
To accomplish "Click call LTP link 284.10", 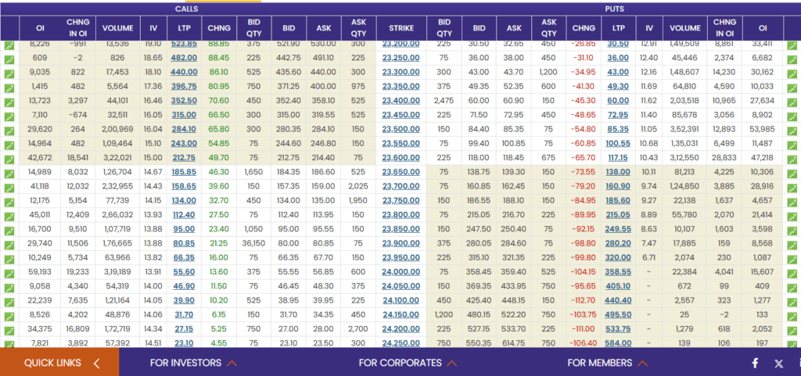I will (185, 130).
